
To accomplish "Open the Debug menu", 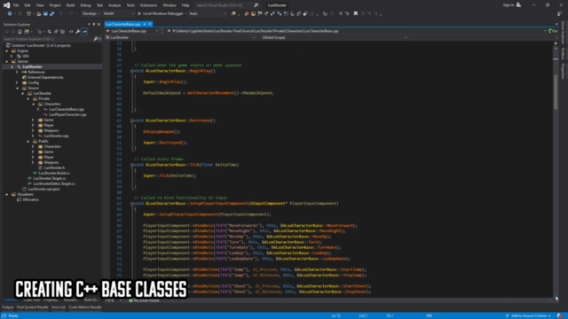I will 85,5.
